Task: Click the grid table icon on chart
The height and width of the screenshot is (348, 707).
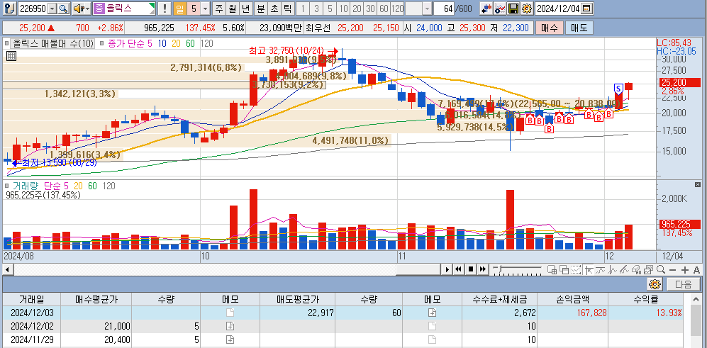Action: pos(11,57)
